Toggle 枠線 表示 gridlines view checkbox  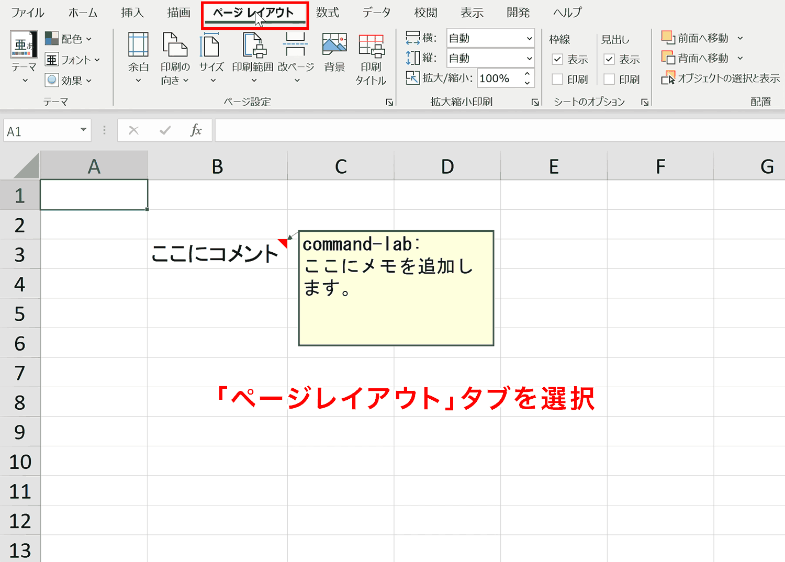557,59
